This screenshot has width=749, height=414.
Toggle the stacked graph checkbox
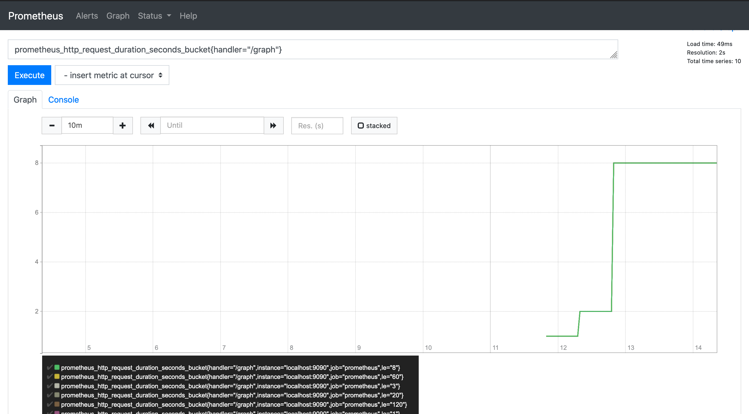360,125
